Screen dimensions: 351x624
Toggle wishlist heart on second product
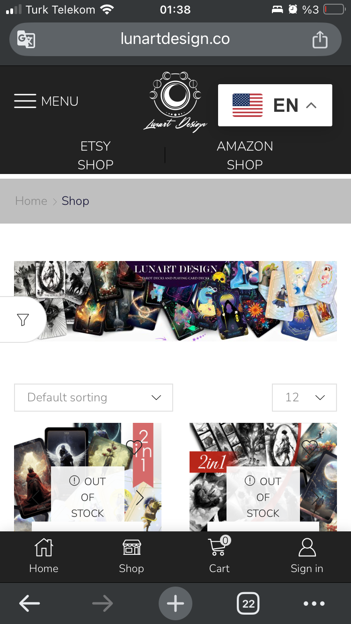pos(309,447)
